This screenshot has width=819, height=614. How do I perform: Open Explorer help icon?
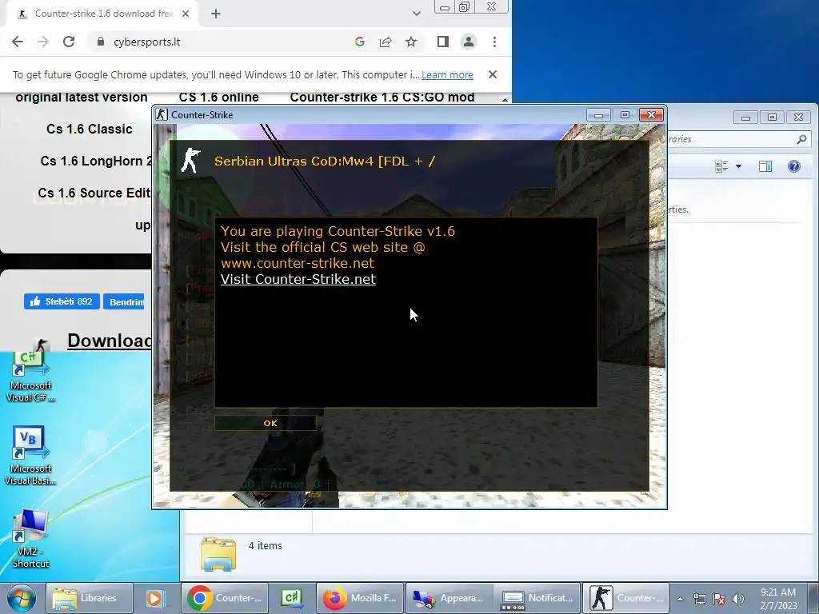tap(794, 166)
